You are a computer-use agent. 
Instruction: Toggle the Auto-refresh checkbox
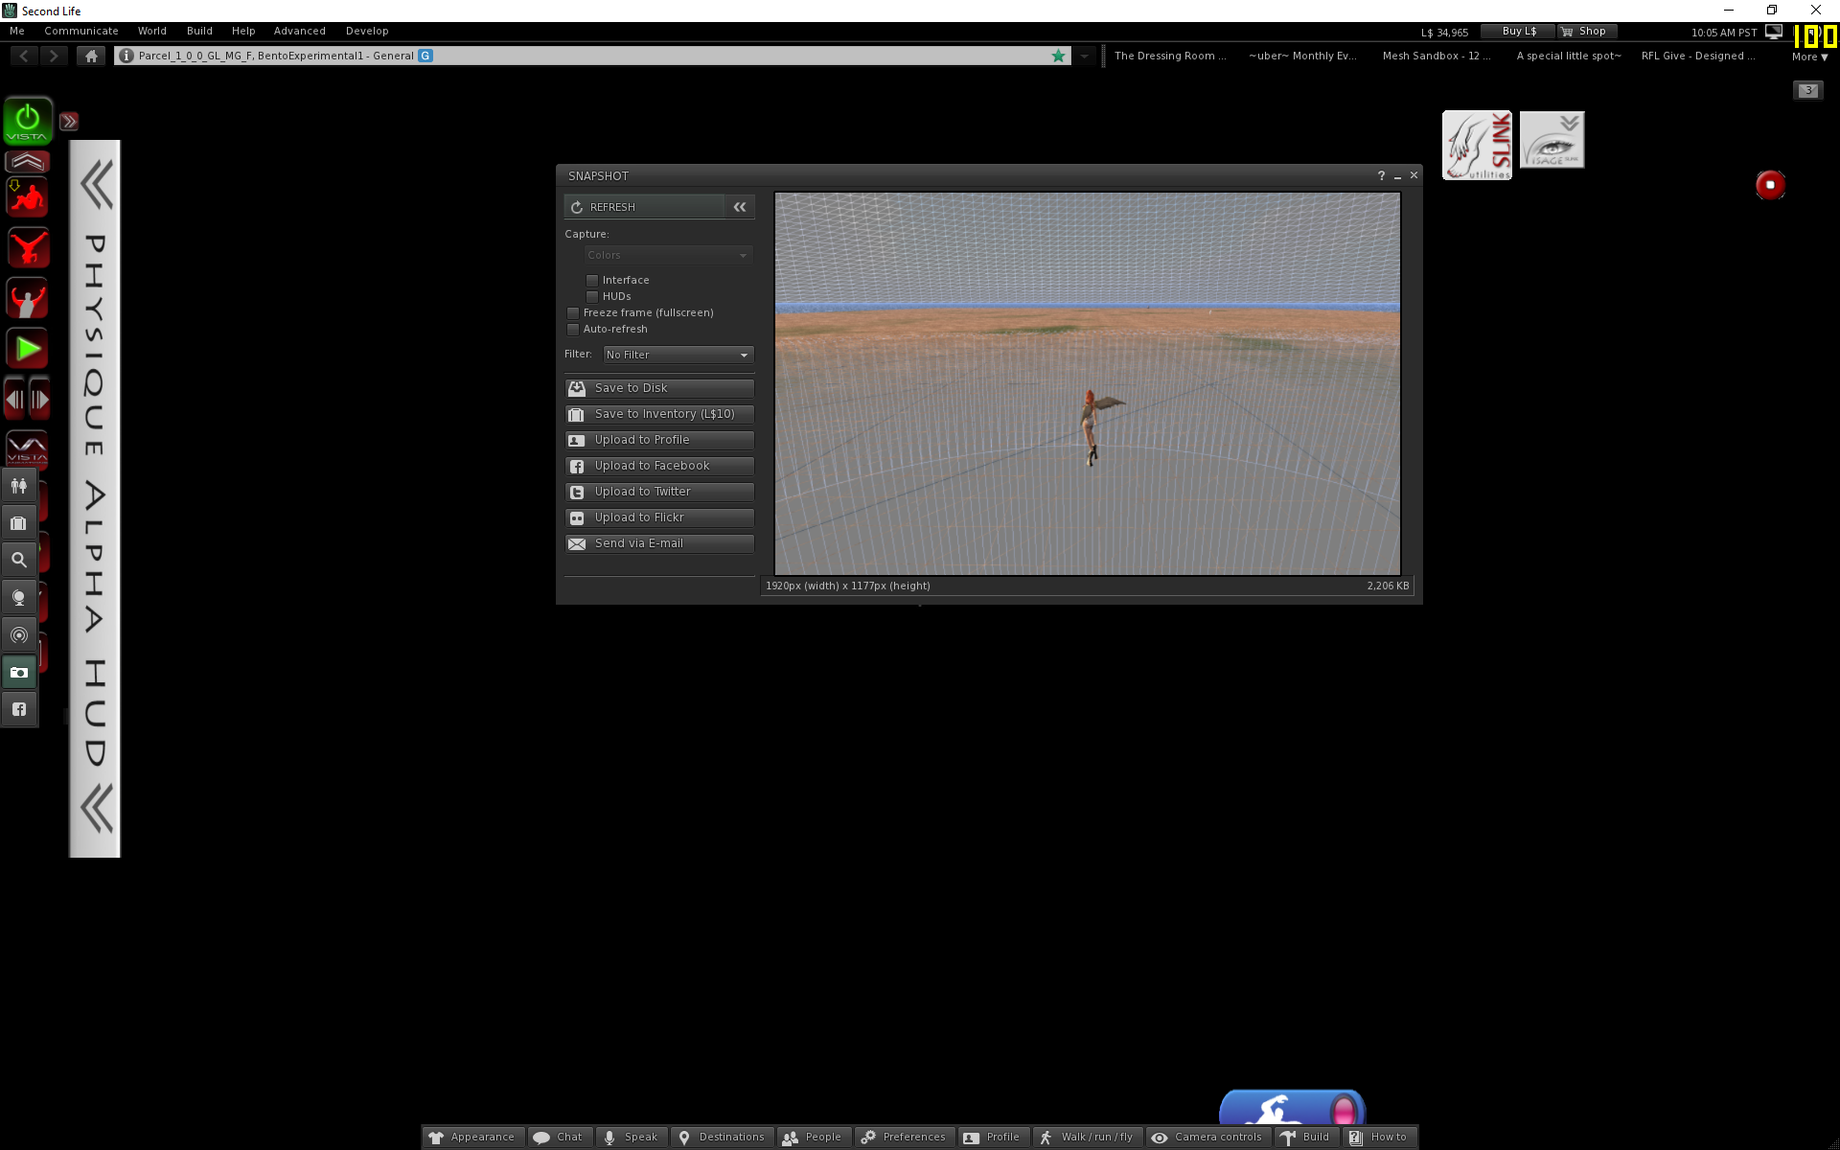coord(573,329)
